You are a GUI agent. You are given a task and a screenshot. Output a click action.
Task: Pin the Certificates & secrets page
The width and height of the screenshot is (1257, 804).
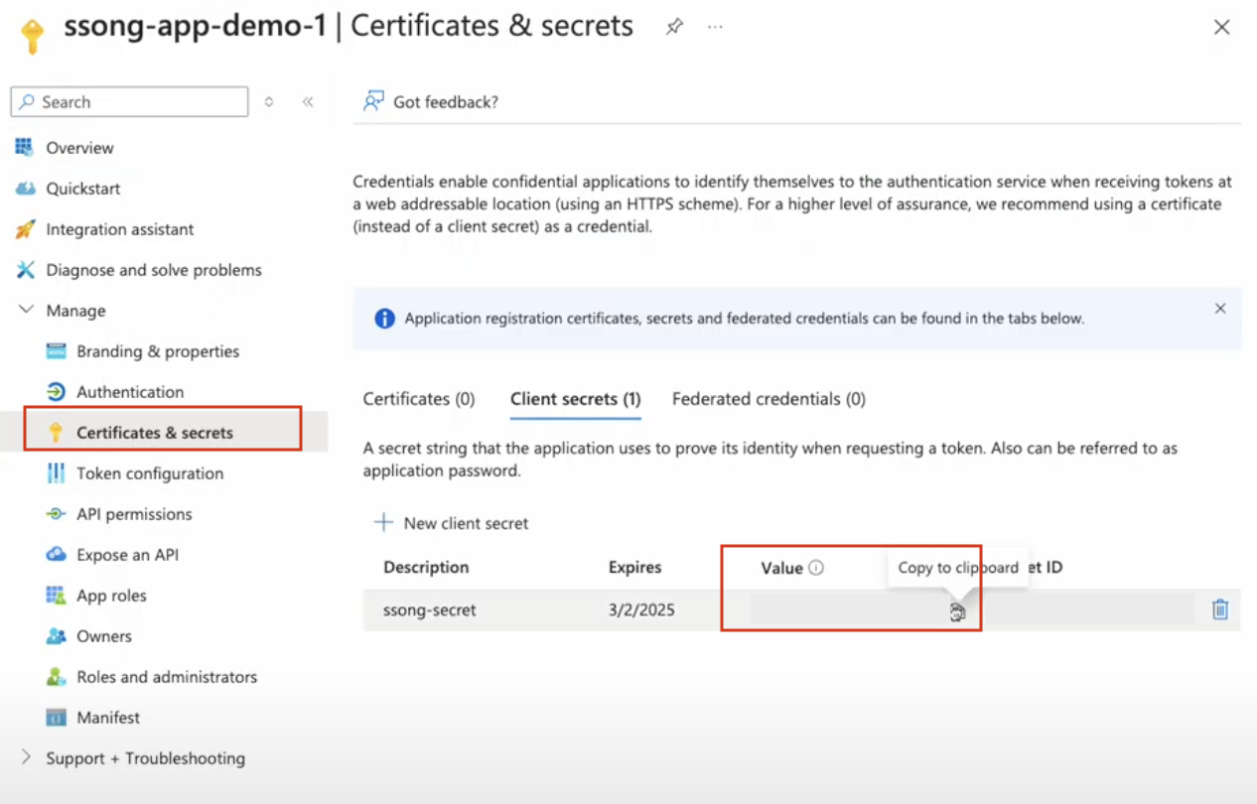[673, 28]
